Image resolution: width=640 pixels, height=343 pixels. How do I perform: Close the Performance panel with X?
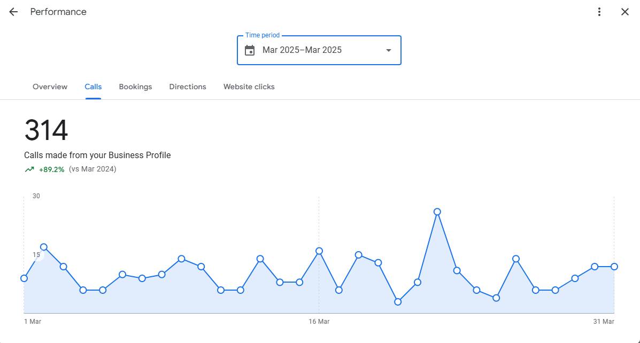[624, 12]
